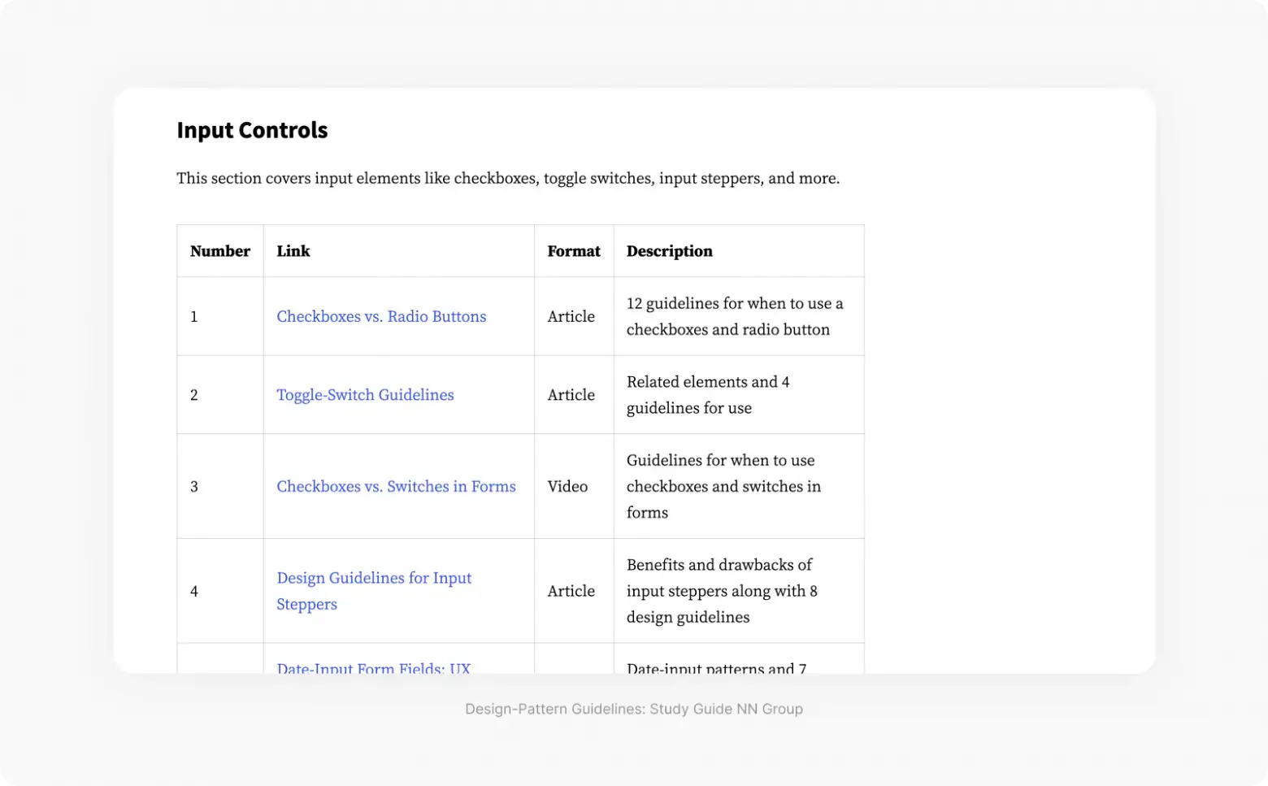Select the Video format cell in row 3
This screenshot has height=786, width=1268.
point(567,486)
